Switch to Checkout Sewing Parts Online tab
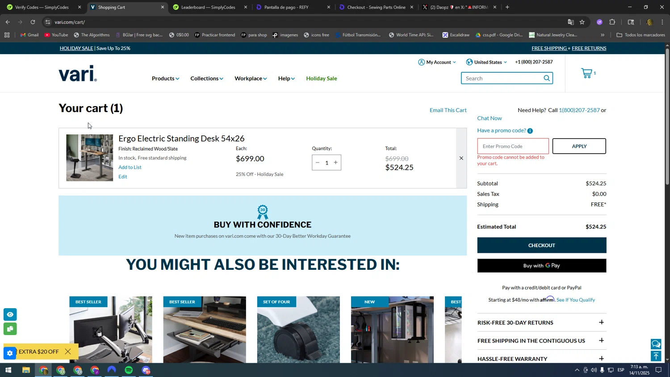 (x=376, y=7)
